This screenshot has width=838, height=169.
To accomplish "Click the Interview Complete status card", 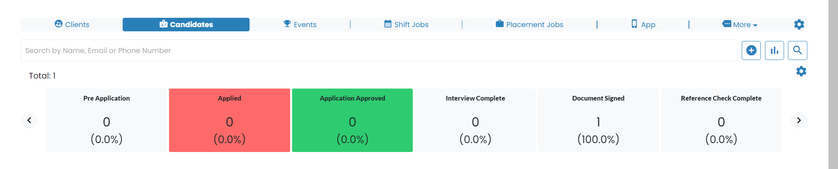I will pos(475,120).
